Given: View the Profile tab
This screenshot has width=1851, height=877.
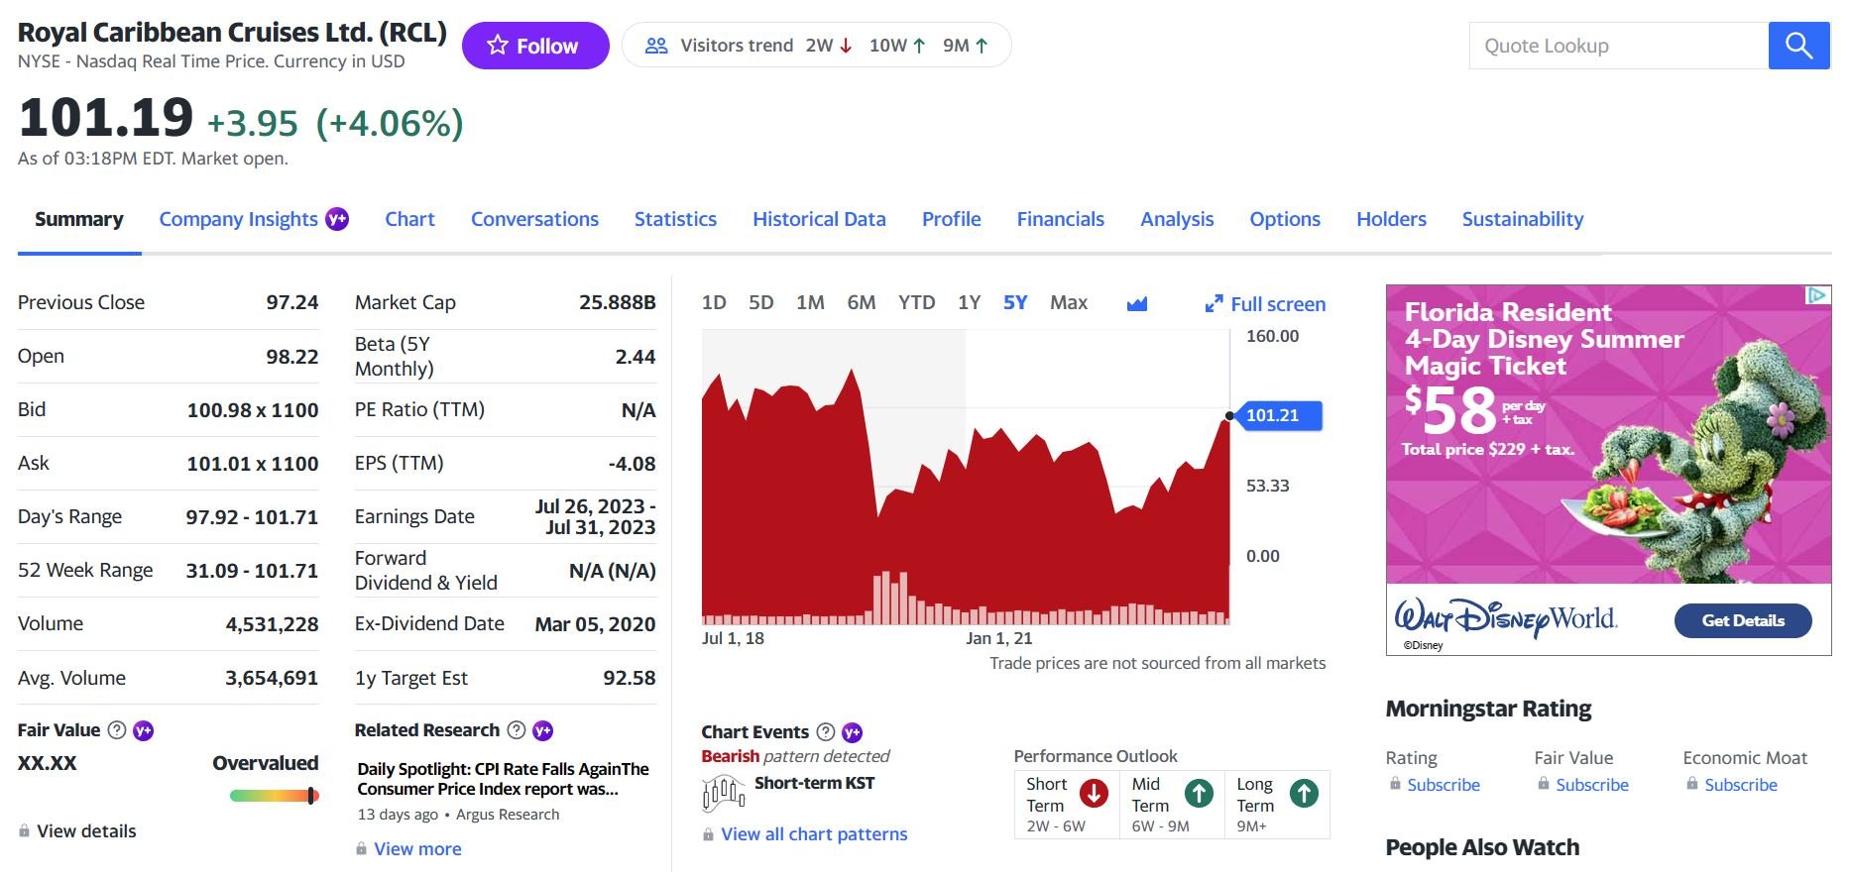Looking at the screenshot, I should pyautogui.click(x=952, y=219).
